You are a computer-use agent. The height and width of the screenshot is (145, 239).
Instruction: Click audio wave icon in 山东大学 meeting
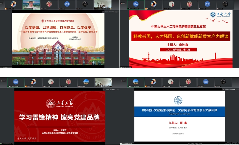point(118,90)
